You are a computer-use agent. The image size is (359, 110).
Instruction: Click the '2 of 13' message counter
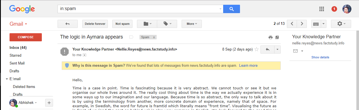[x=279, y=24]
